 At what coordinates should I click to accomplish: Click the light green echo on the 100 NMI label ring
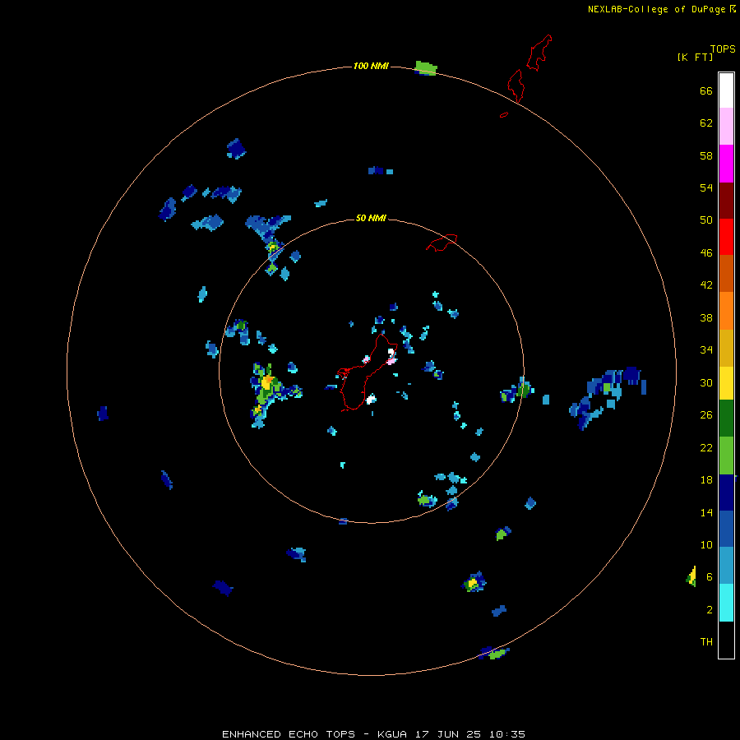(426, 68)
